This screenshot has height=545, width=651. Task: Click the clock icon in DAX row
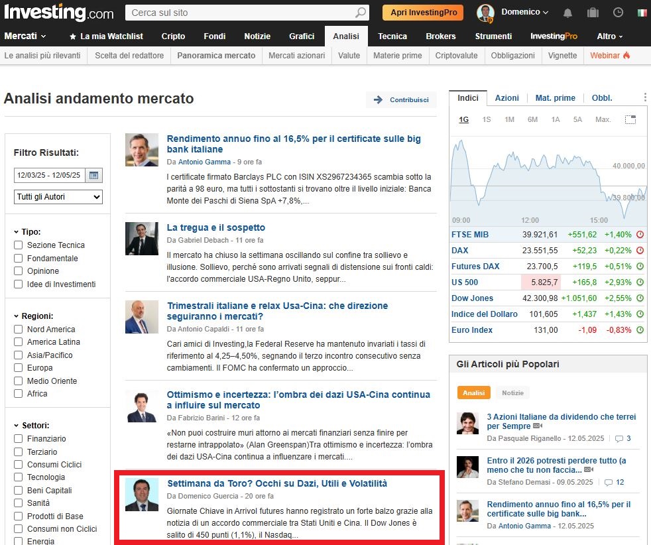[640, 251]
